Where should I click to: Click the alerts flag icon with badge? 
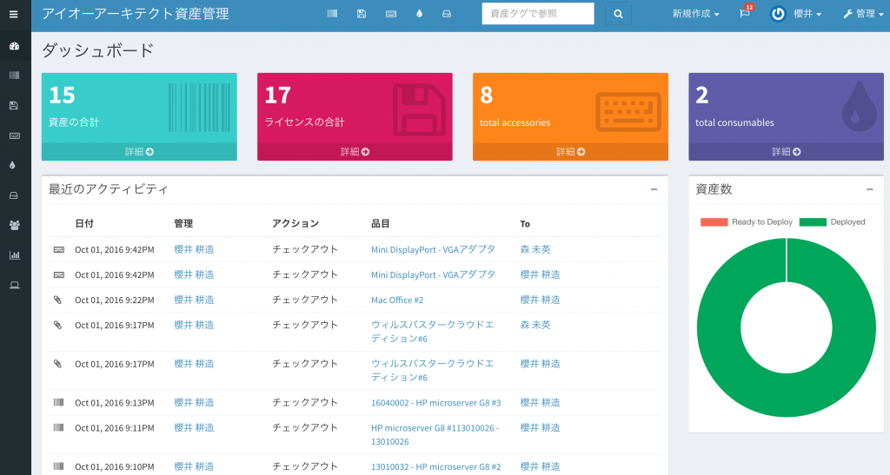745,14
